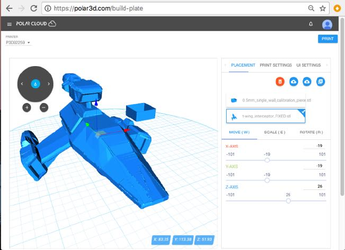This screenshot has height=250, width=345.
Task: Click the Z-axis value input field
Action: (x=314, y=186)
